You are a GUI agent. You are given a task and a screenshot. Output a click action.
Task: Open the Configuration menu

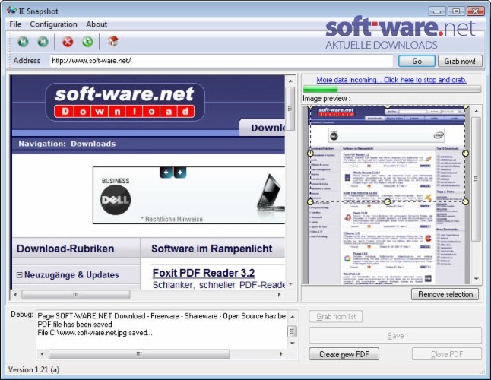53,24
